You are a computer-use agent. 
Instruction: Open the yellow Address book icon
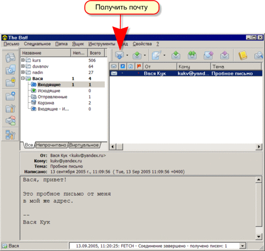(243, 55)
